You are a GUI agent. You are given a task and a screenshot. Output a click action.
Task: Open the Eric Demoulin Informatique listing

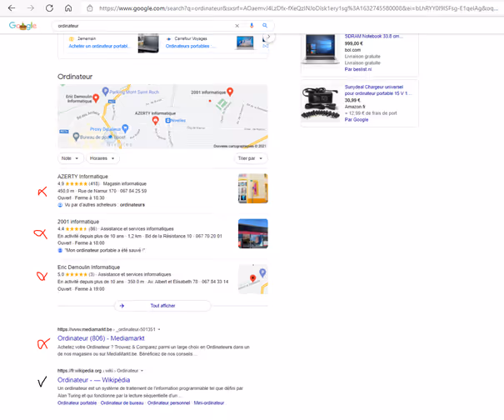88,267
